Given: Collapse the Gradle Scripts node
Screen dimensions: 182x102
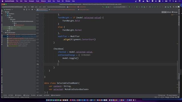Looking at the screenshot, I should (4, 33).
